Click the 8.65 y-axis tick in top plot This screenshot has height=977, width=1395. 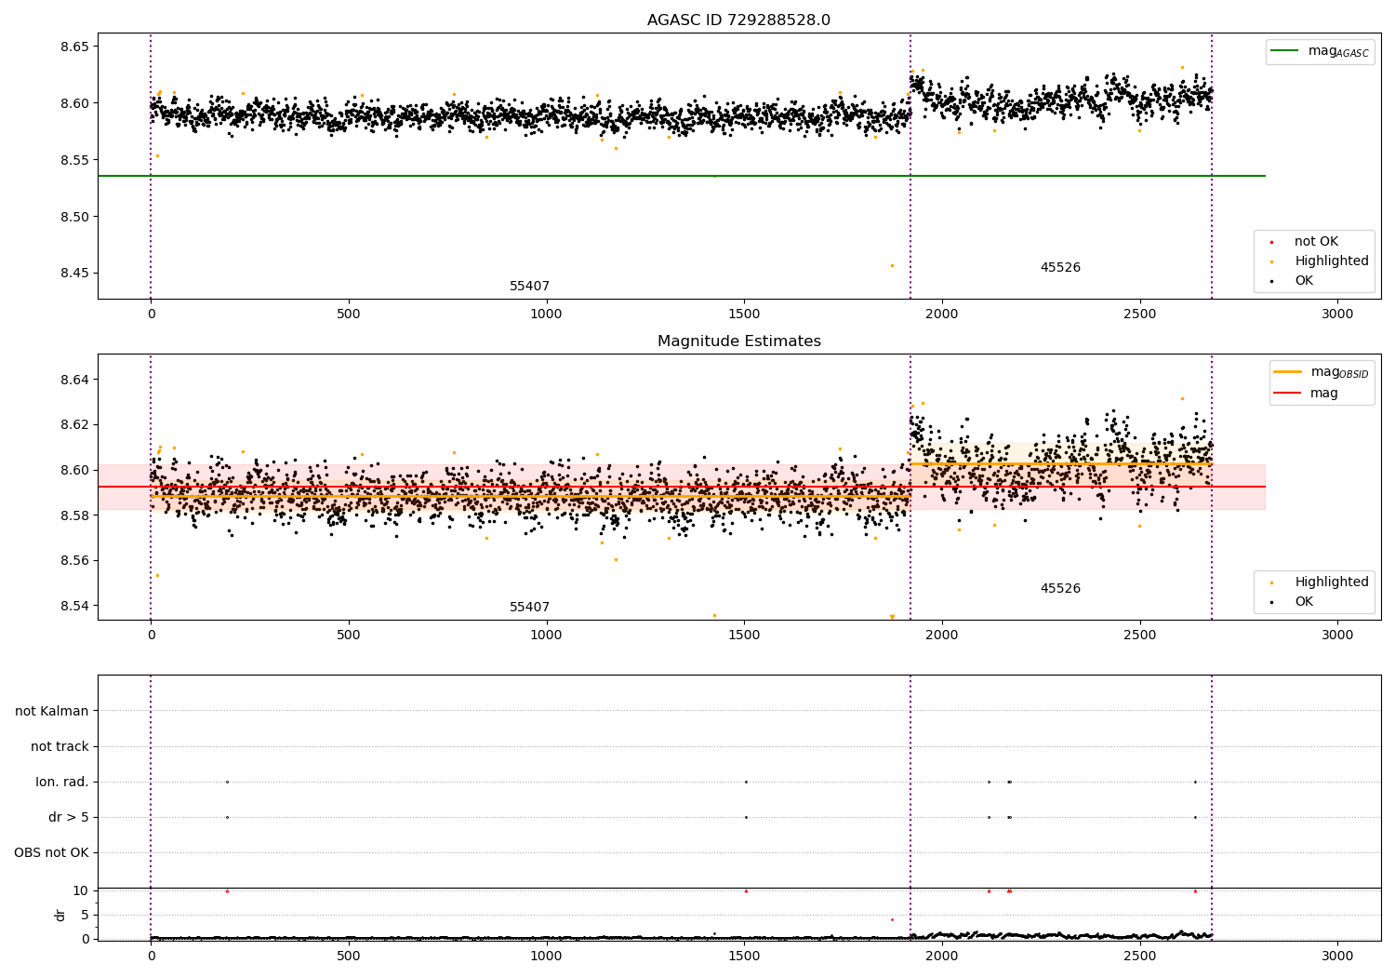(x=73, y=47)
